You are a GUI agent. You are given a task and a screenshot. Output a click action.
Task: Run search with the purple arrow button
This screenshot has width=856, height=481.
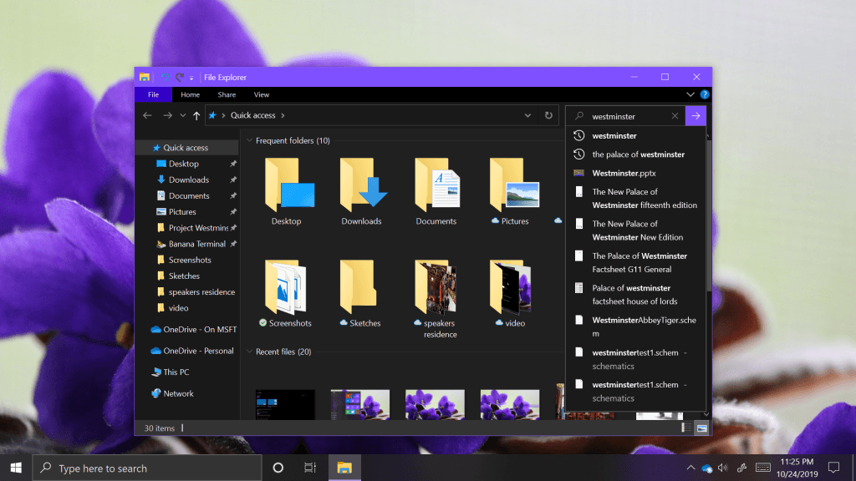(x=695, y=116)
